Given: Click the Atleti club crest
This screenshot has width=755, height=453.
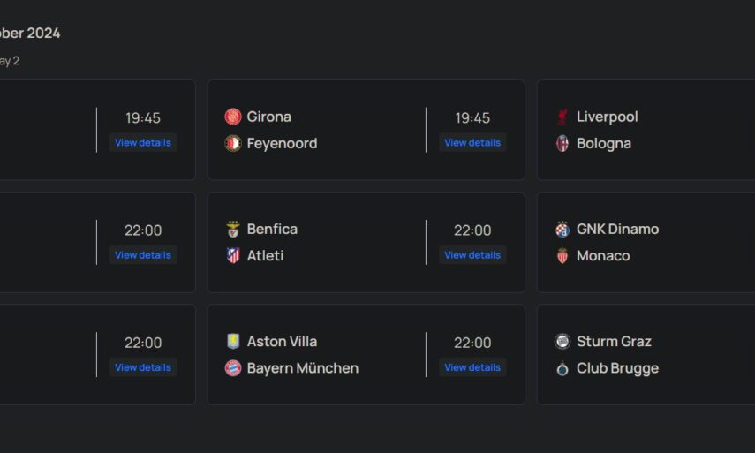Looking at the screenshot, I should (x=233, y=256).
